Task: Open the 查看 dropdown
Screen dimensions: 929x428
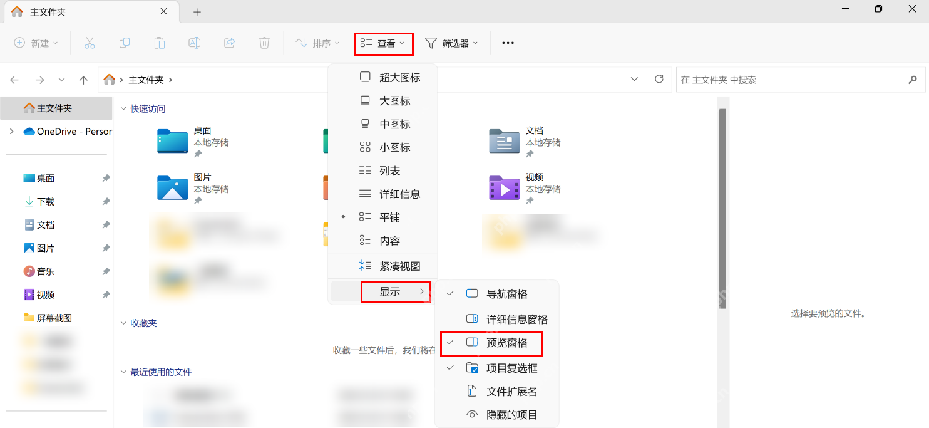Action: point(383,43)
